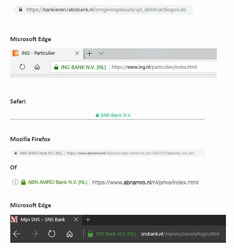
Task: Click the Microsoft Edge heading above SNS tab
Action: (31, 205)
